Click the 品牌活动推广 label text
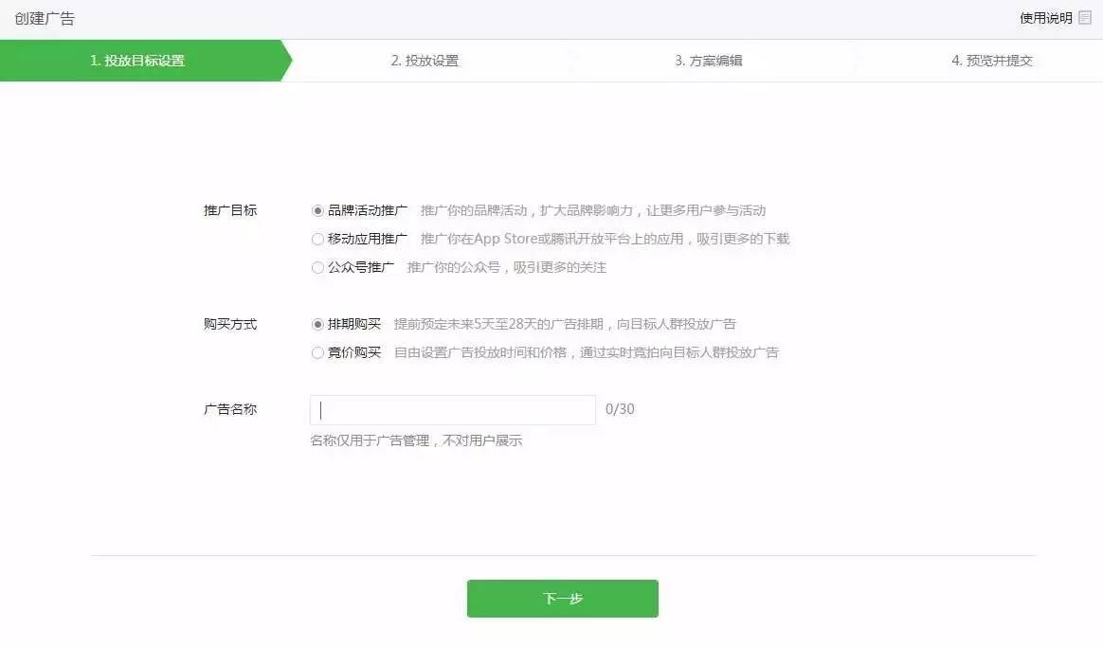Screen dimensions: 1103x646 [368, 211]
